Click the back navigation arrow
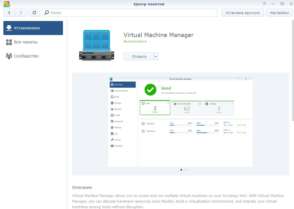 point(9,13)
